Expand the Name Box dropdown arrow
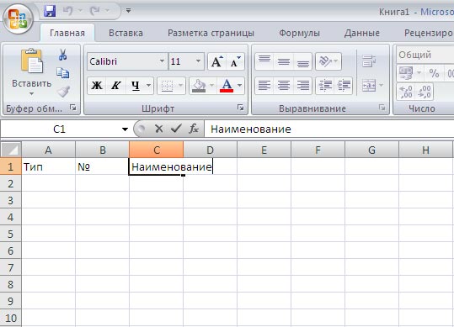 click(125, 129)
